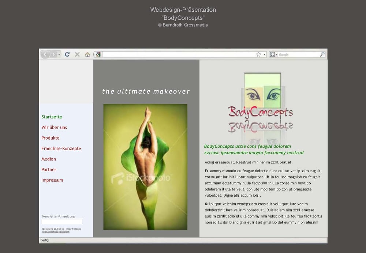Reload the page with the refresh icon
Screen dimensions: 366x253
point(67,54)
